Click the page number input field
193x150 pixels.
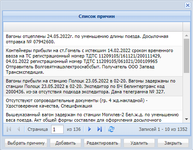click(x=57, y=129)
